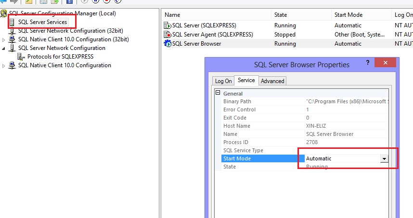This screenshot has height=218, width=413.
Task: Click the help question mark in Properties dialog
Action: coord(368,62)
